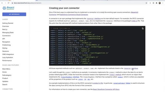The image size is (165, 92).
Task: Click the code line exporting './searchSuggestions.js'
Action: point(79,53)
